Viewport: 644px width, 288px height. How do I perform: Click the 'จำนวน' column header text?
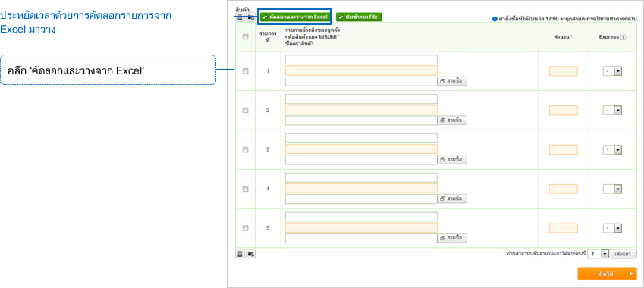coord(562,37)
